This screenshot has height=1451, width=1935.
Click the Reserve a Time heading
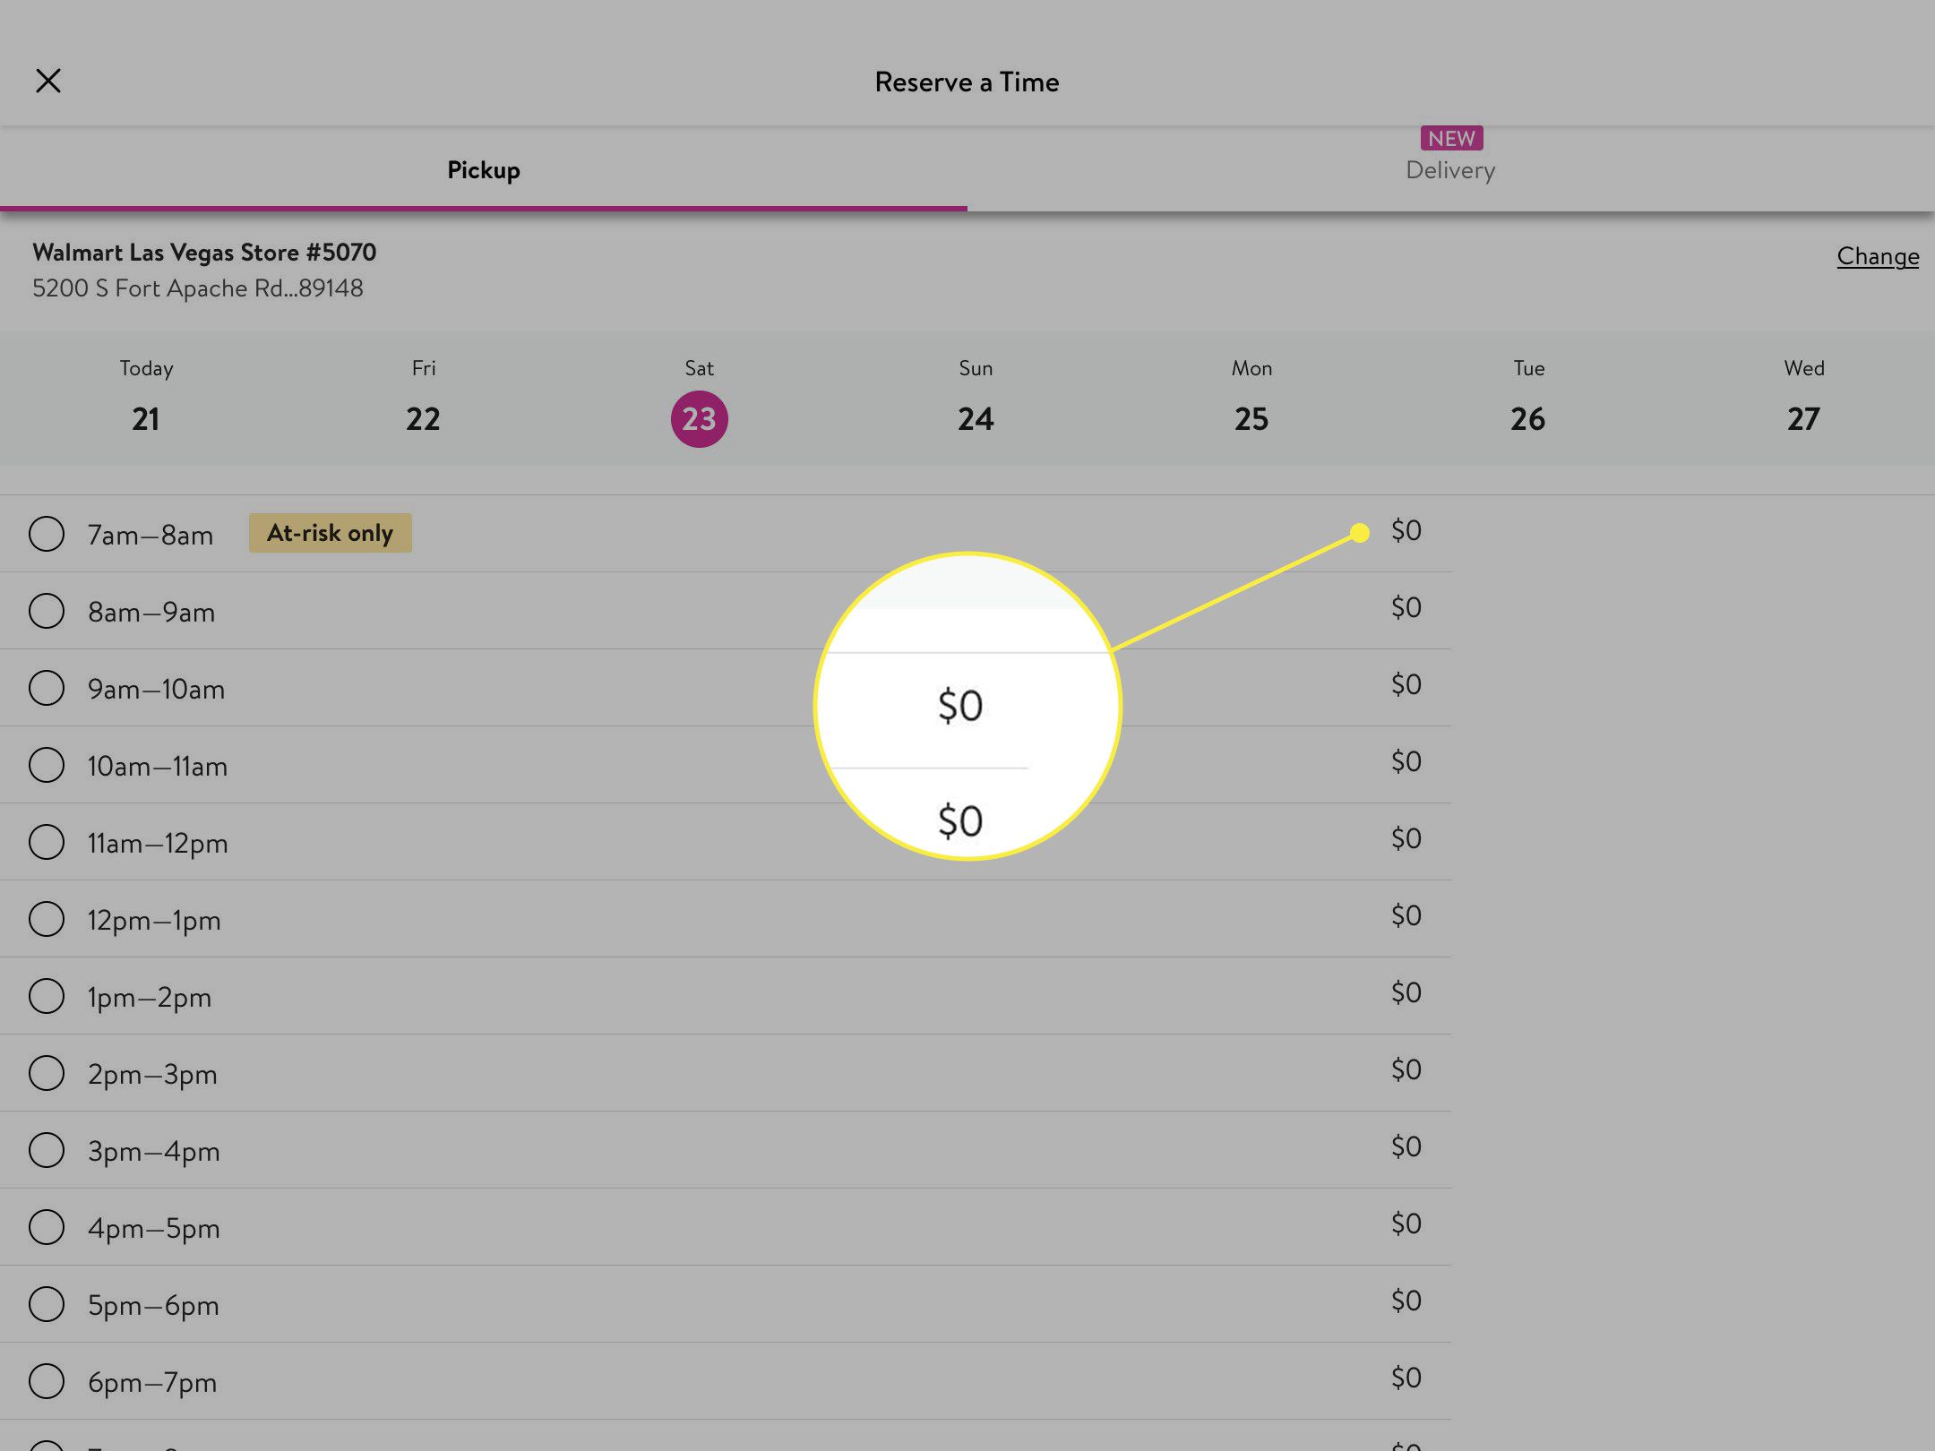967,82
